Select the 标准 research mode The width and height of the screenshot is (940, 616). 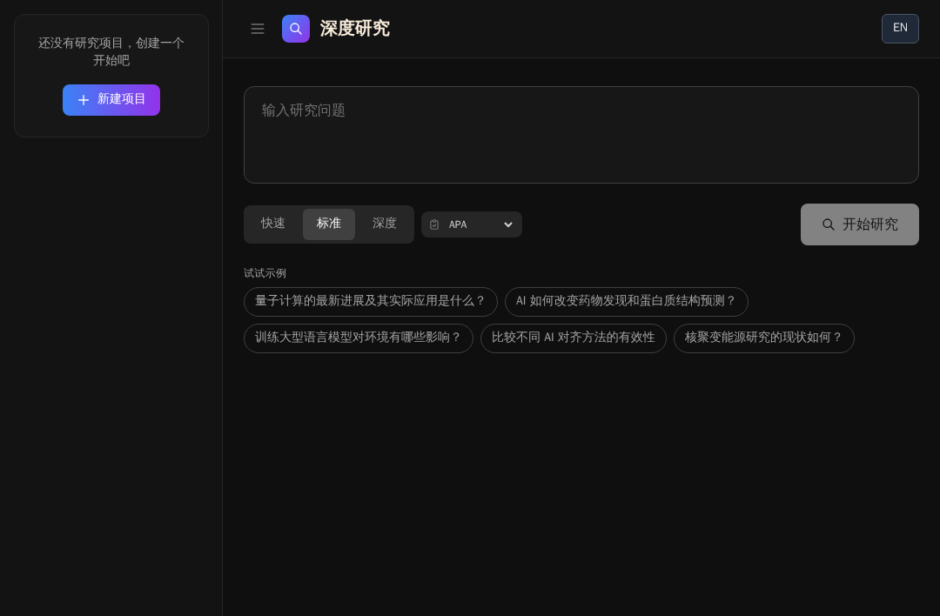pyautogui.click(x=328, y=224)
